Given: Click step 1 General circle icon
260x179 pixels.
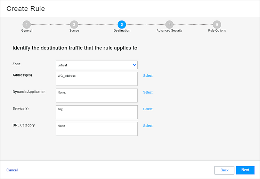Looking at the screenshot, I should [27, 24].
